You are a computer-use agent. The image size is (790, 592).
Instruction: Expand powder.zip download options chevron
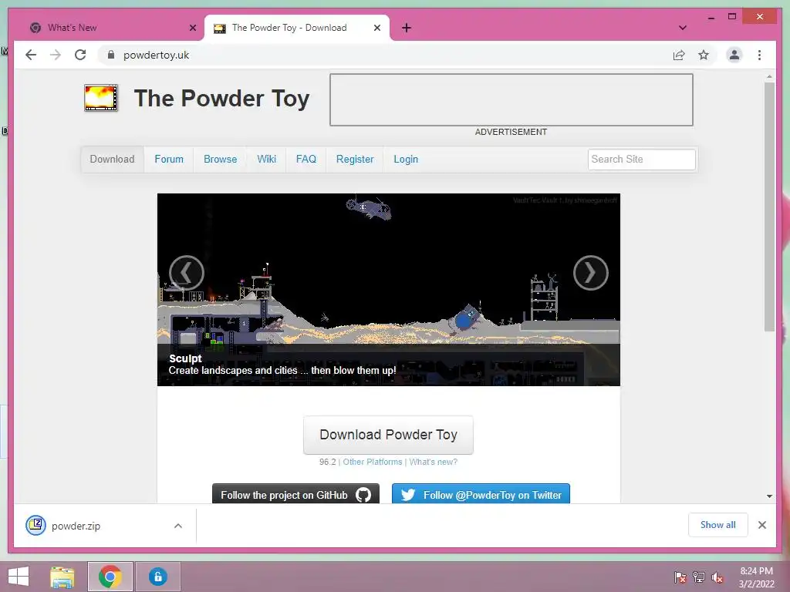pos(178,526)
